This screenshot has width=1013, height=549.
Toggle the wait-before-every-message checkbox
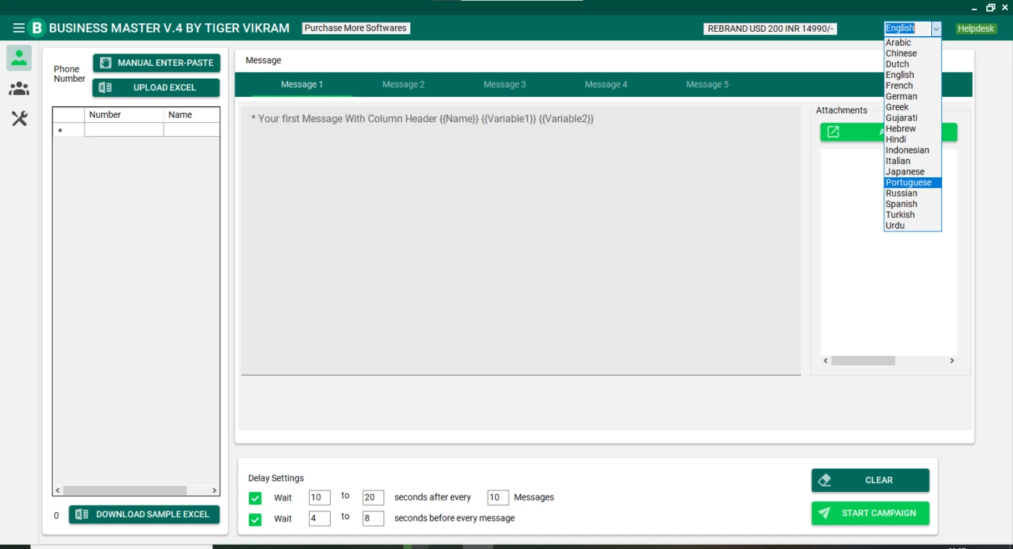click(x=255, y=519)
